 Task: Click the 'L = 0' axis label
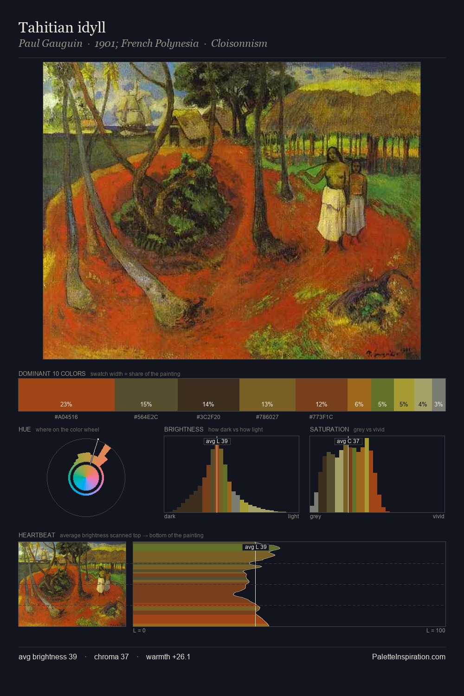[139, 631]
